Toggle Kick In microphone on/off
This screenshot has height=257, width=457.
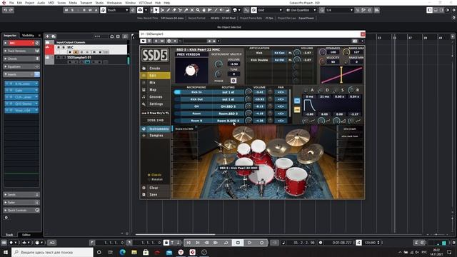(x=177, y=92)
